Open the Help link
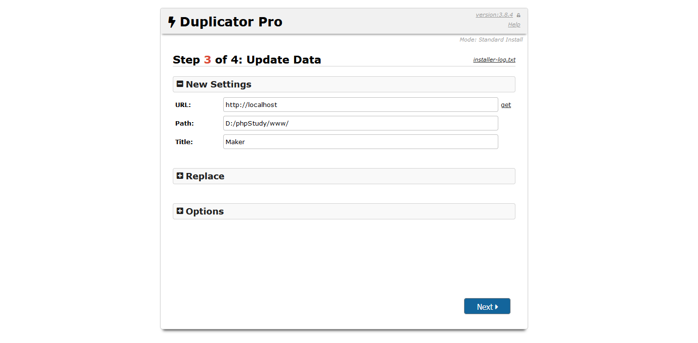698x343 pixels. [x=514, y=24]
